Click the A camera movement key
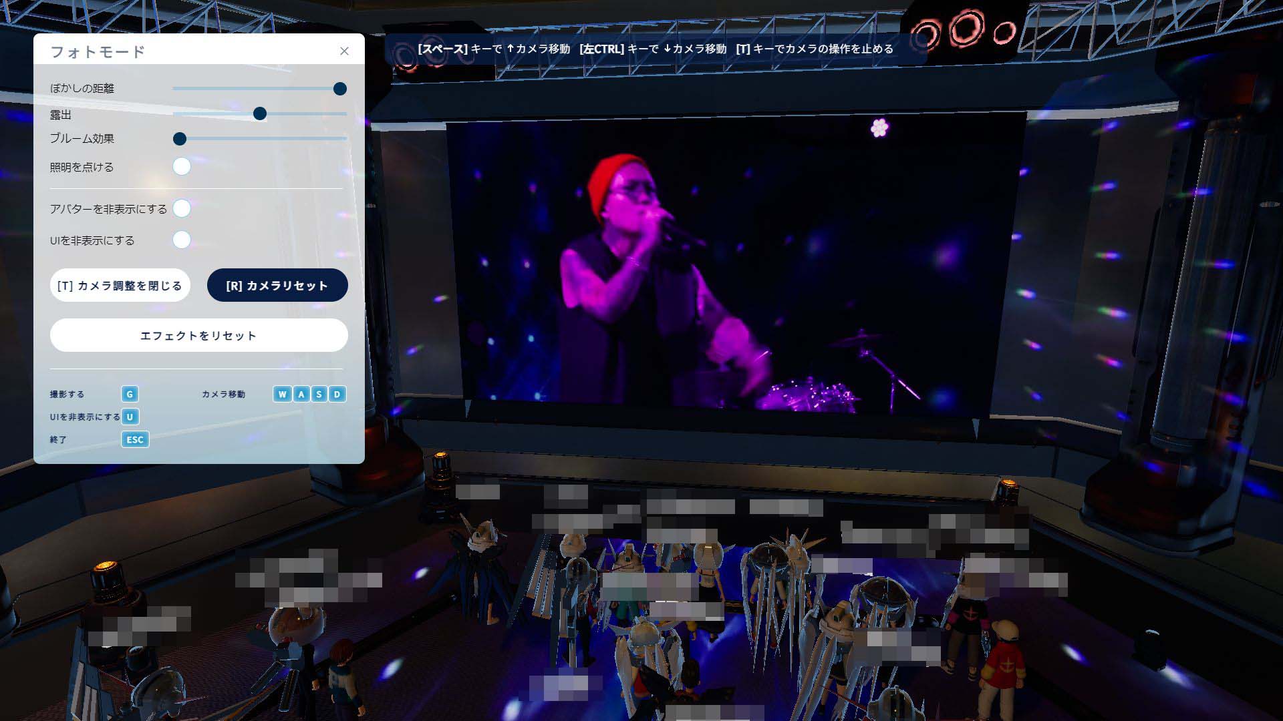1283x721 pixels. click(301, 394)
